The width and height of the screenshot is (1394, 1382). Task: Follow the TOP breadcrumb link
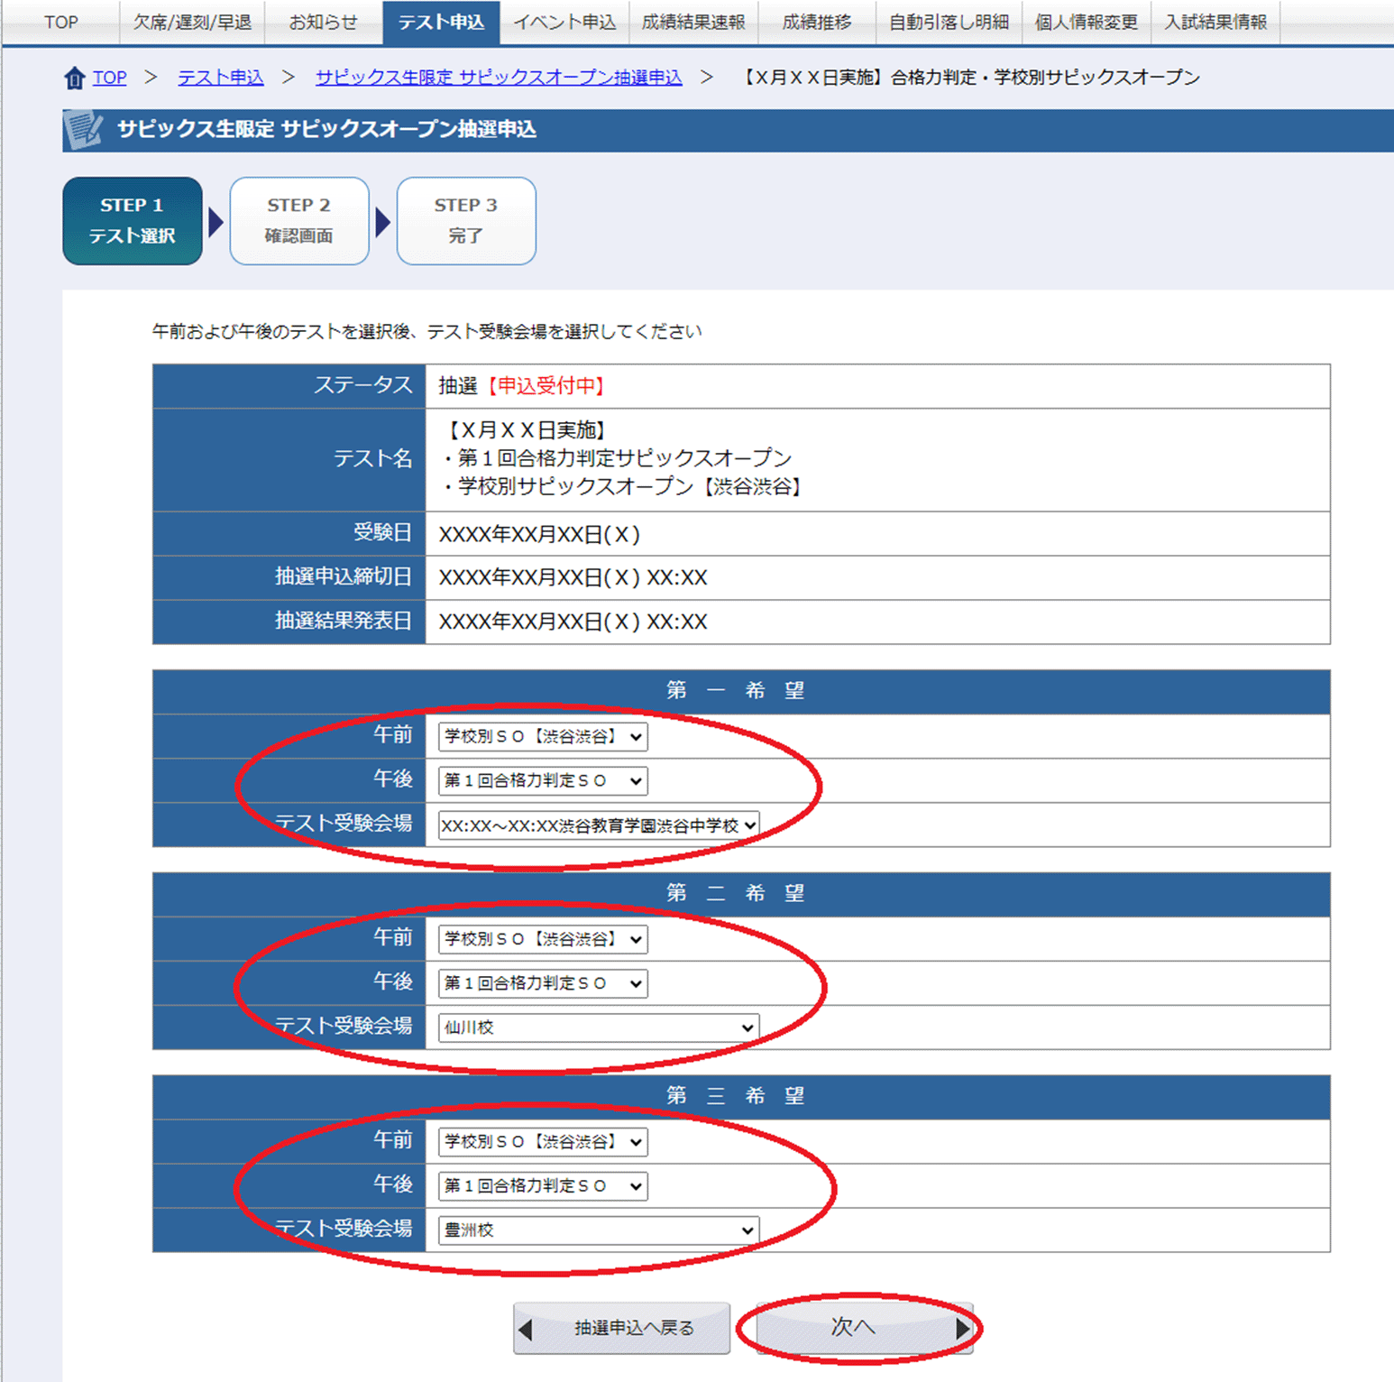(x=110, y=78)
